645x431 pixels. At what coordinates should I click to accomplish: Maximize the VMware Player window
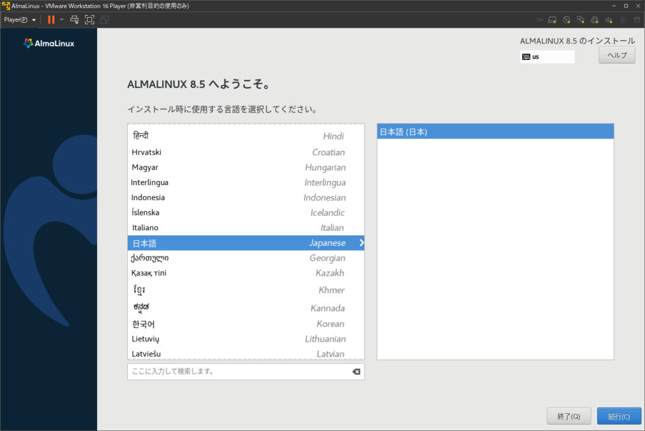pyautogui.click(x=626, y=6)
